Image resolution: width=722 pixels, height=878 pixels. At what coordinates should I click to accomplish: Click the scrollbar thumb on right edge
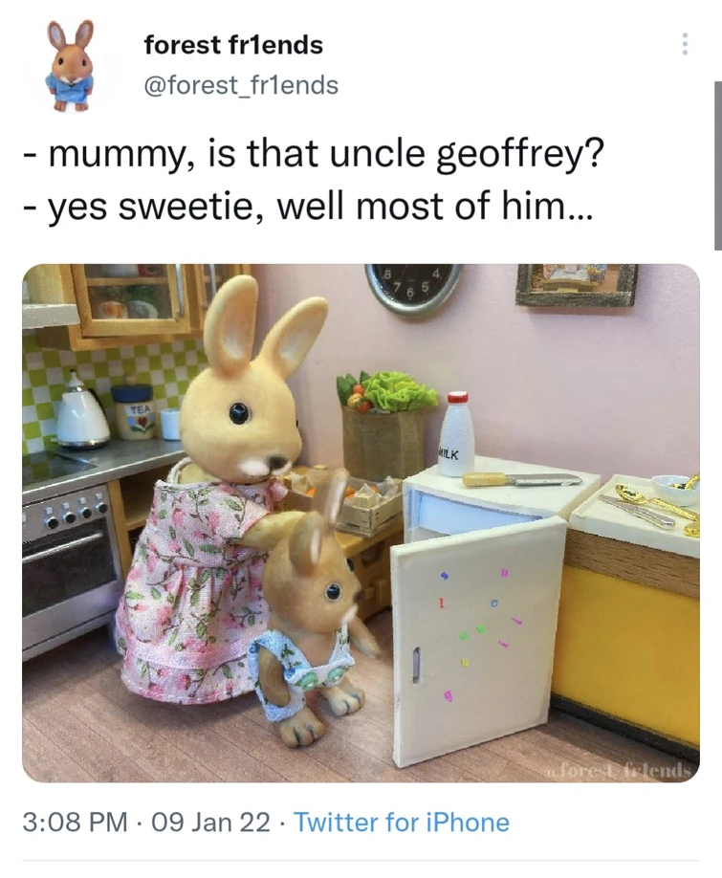point(717,165)
